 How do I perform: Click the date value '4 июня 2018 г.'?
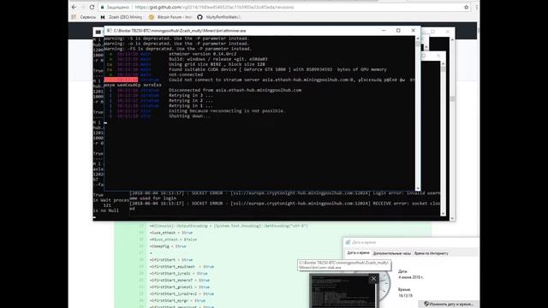click(x=411, y=277)
